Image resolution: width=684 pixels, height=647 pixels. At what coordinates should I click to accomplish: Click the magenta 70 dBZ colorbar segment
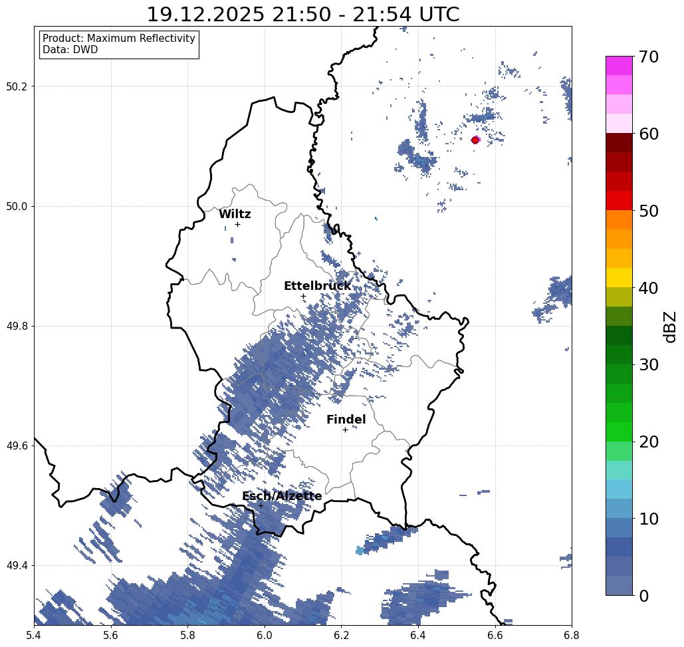click(619, 65)
